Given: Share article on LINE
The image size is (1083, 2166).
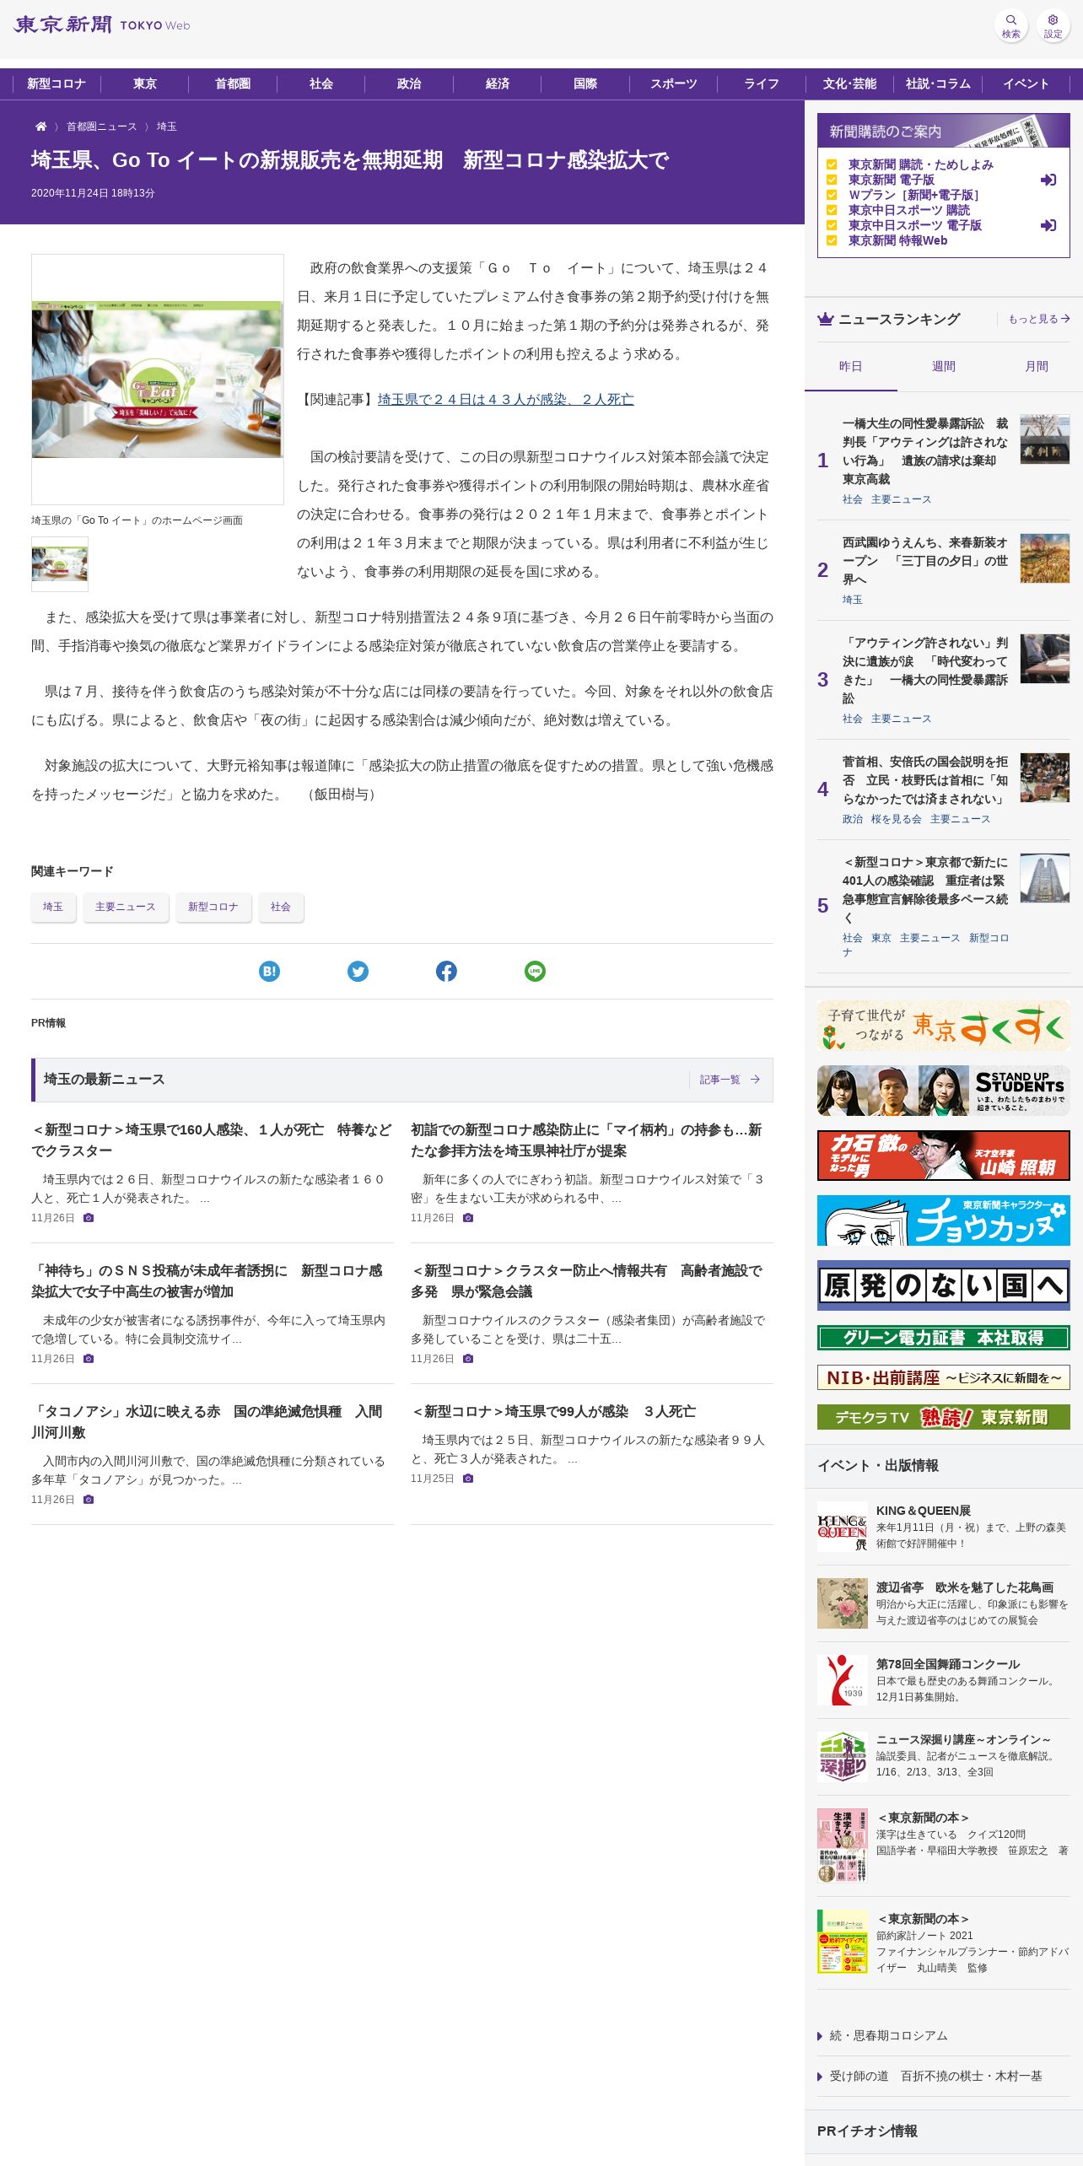Looking at the screenshot, I should tap(535, 971).
